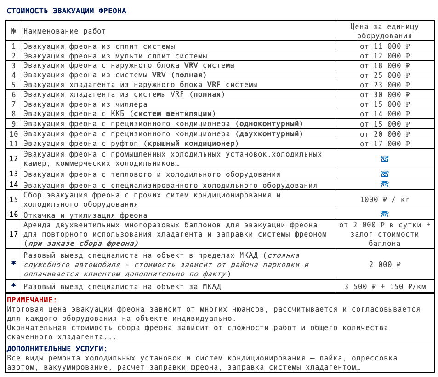438x377 pixels.
Task: Select Откачка и утилизация фреона text
Action: pyautogui.click(x=85, y=215)
